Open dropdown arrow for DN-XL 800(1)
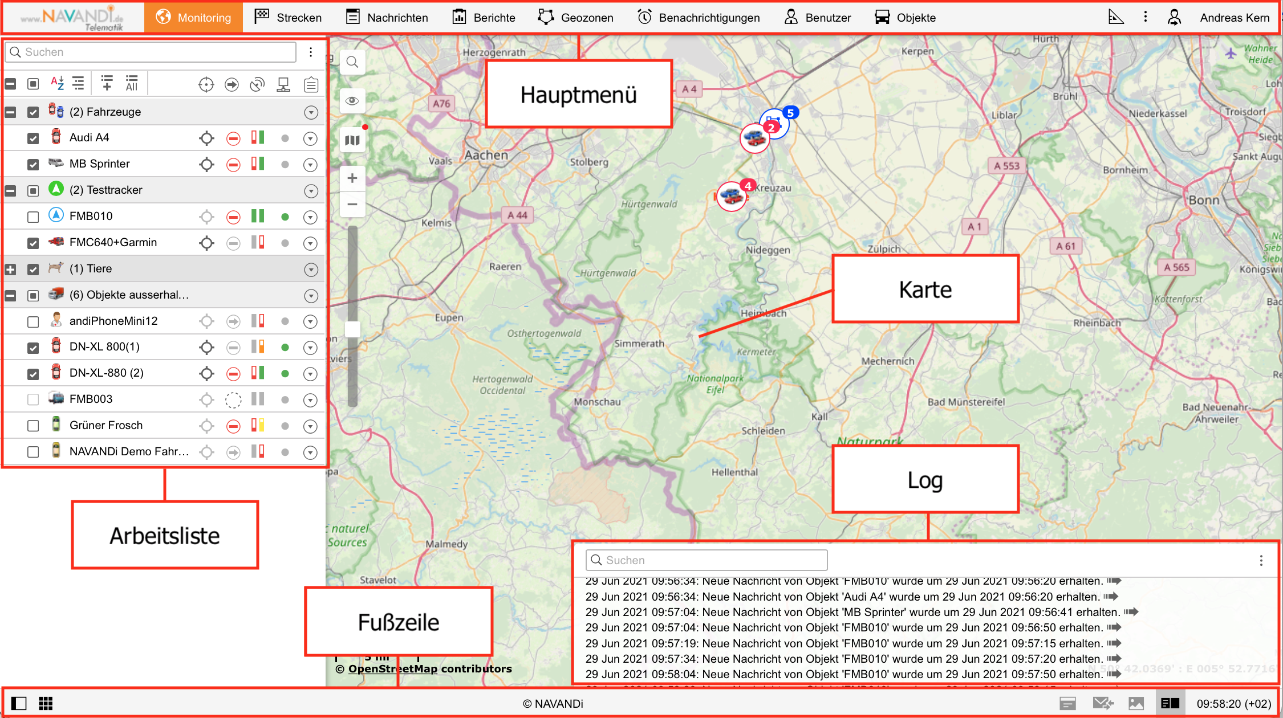The height and width of the screenshot is (718, 1283). (310, 348)
